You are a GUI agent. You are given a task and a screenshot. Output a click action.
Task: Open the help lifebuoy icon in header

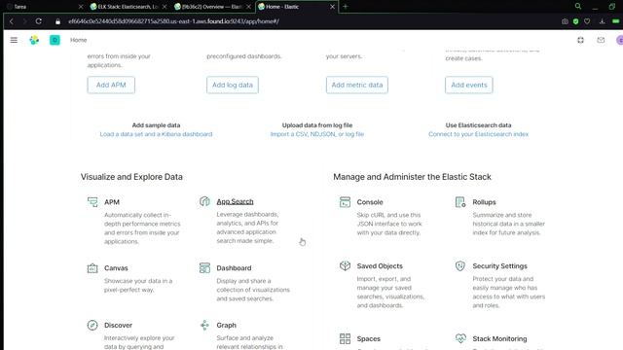click(x=580, y=40)
